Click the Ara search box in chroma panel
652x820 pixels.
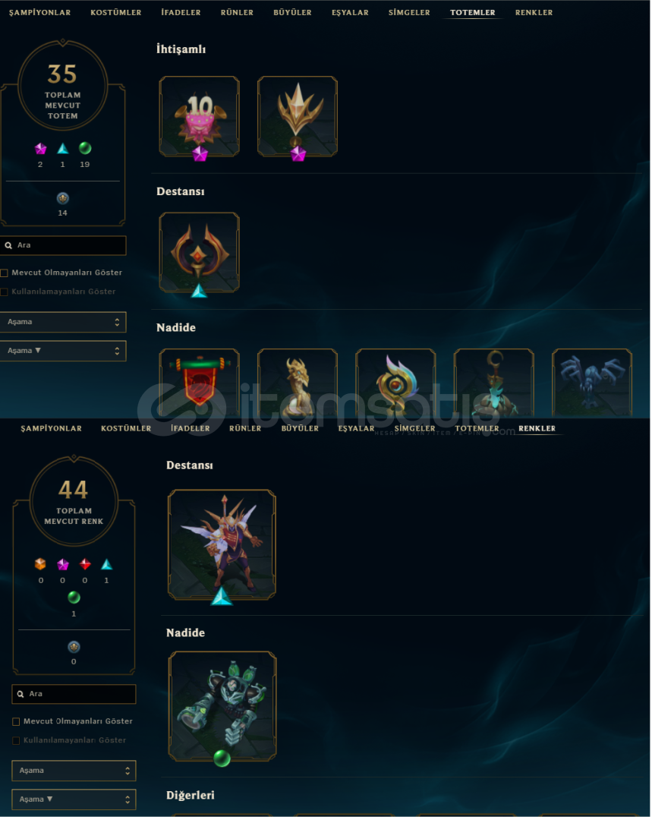[x=74, y=694]
